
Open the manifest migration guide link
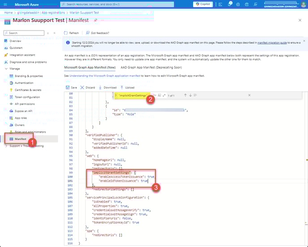272,43
